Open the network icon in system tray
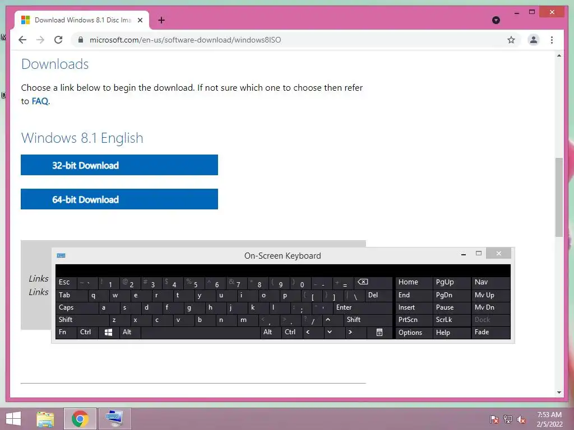 508,419
